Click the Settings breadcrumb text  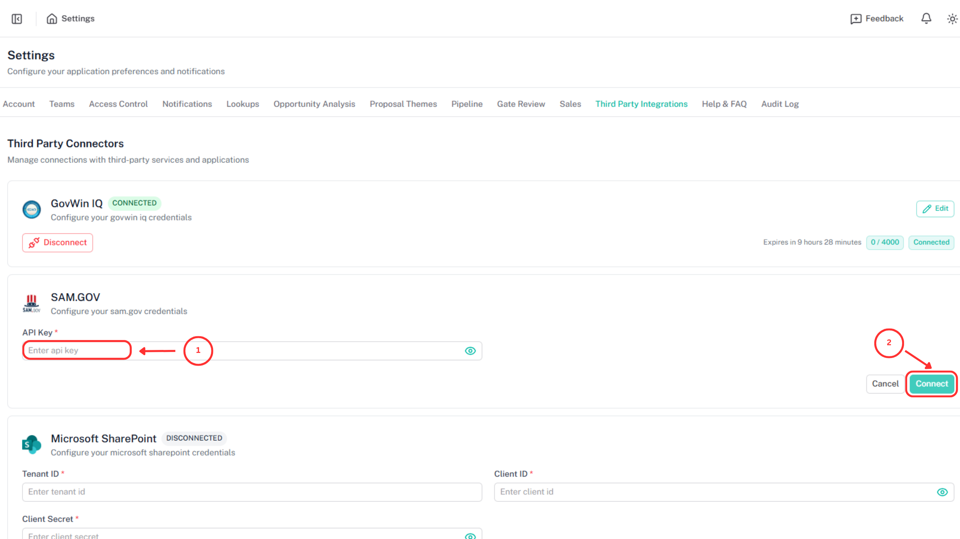78,19
